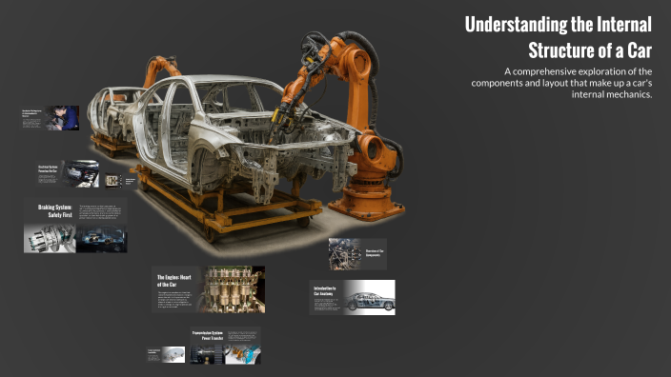
Task: Open the Transmission System: Power Transfer slide
Action: click(x=225, y=346)
